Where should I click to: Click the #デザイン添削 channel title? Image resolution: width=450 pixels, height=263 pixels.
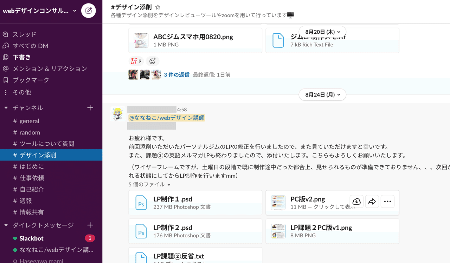point(131,7)
